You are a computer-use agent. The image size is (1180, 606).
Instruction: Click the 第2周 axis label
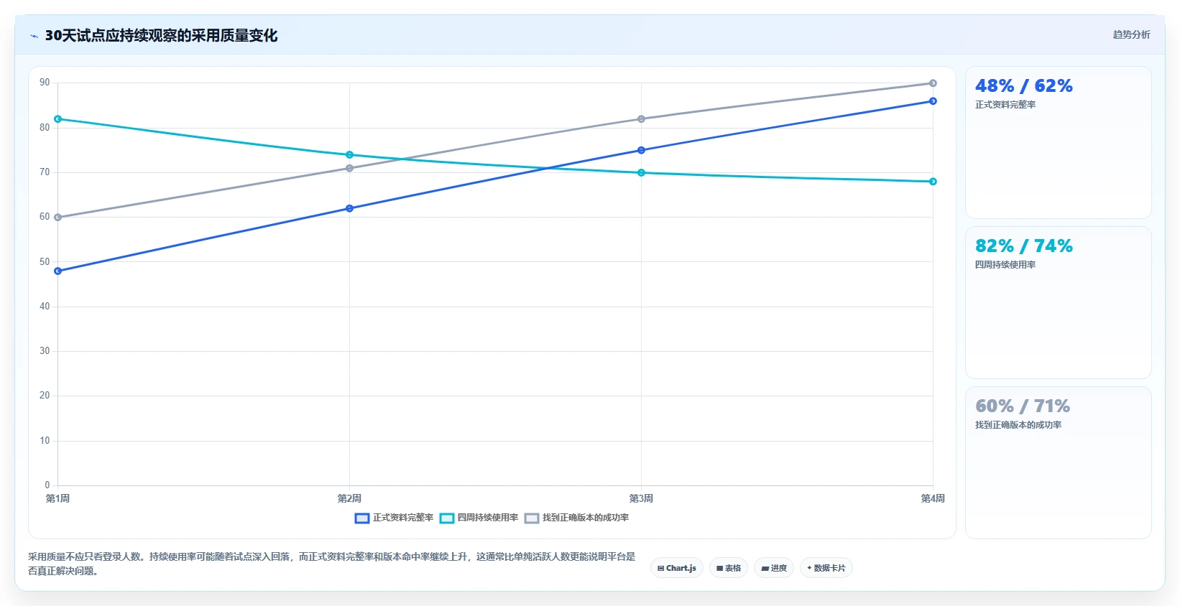350,498
